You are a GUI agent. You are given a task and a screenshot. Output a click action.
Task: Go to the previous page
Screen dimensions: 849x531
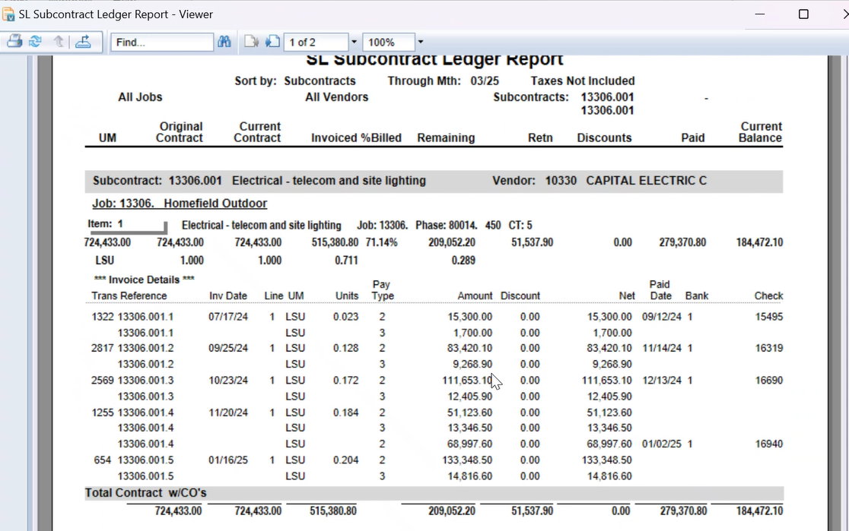tap(251, 42)
